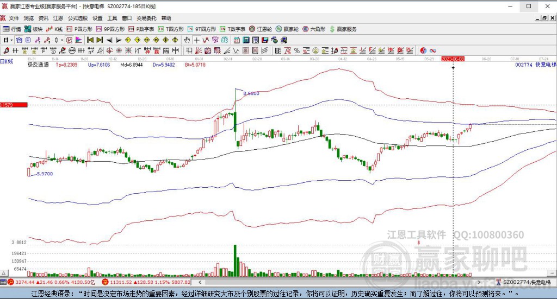The height and width of the screenshot is (299, 557).
Task: Click the gold 金 circle icon
Action: click(316, 50)
